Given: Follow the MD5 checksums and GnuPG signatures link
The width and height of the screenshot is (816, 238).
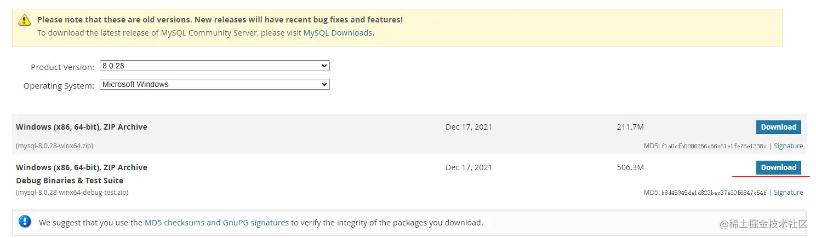Looking at the screenshot, I should pyautogui.click(x=216, y=223).
